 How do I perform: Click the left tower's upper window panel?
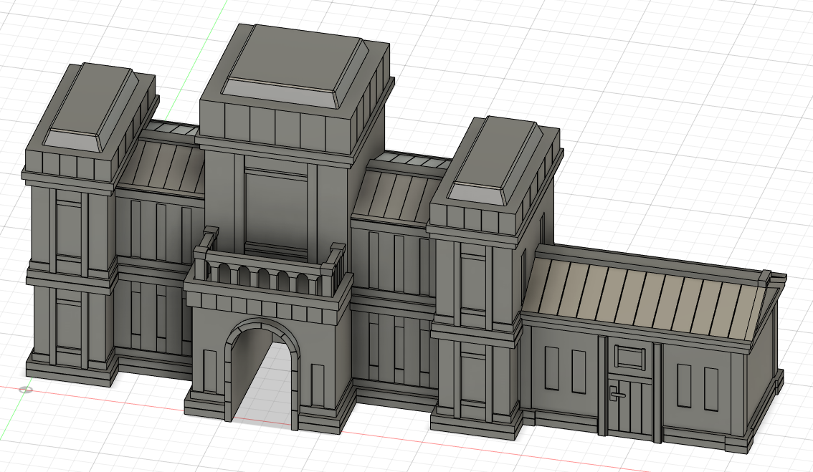coord(69,229)
